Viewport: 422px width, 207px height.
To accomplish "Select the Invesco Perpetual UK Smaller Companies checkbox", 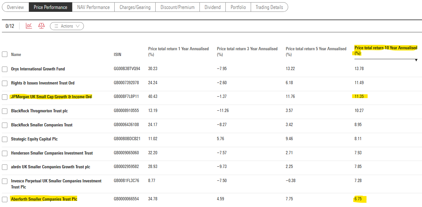I will pos(4,181).
